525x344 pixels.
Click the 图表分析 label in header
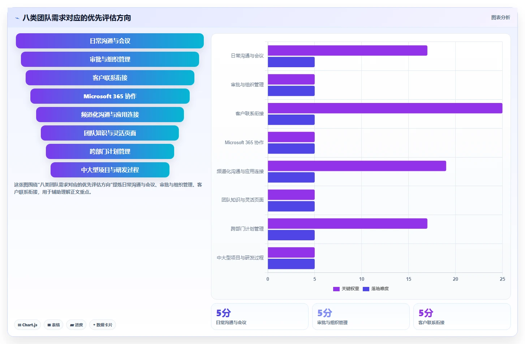(500, 17)
